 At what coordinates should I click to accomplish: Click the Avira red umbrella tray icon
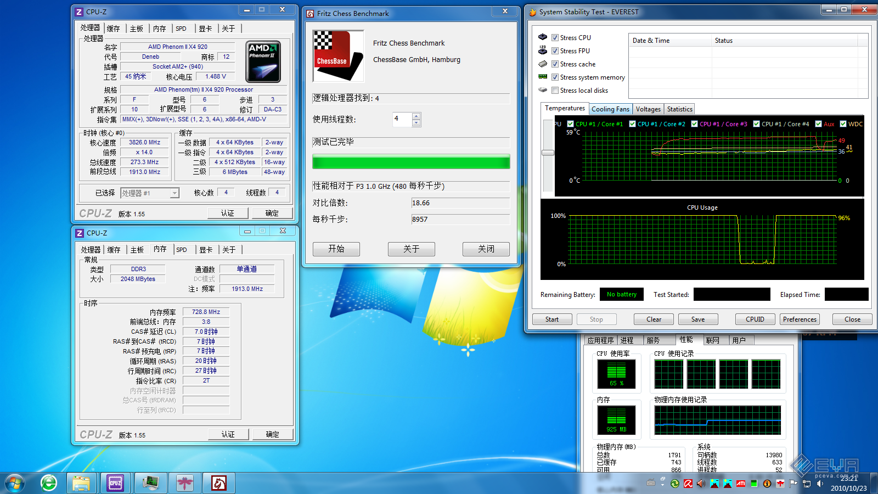point(688,484)
